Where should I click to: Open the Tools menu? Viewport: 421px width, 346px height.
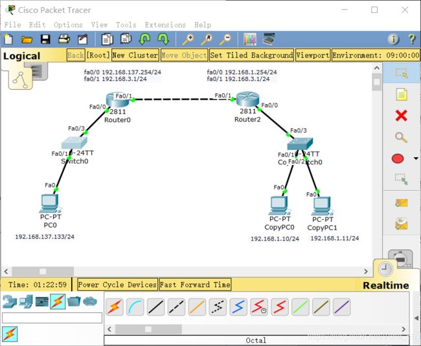click(126, 25)
